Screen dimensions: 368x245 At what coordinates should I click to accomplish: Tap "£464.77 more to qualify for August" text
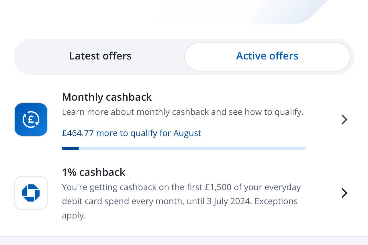pos(132,133)
